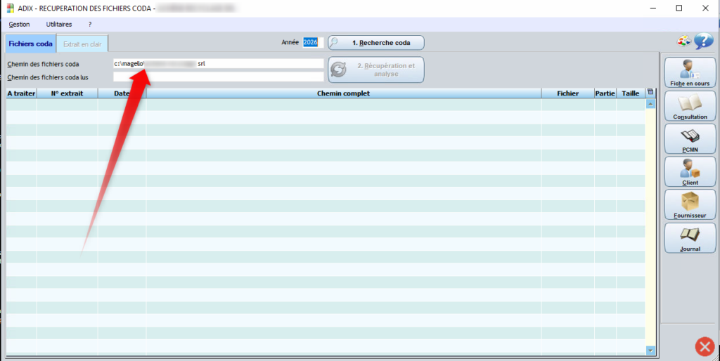Viewport: 720px width, 361px height.
Task: Click the blue help question mark icon
Action: pyautogui.click(x=703, y=41)
